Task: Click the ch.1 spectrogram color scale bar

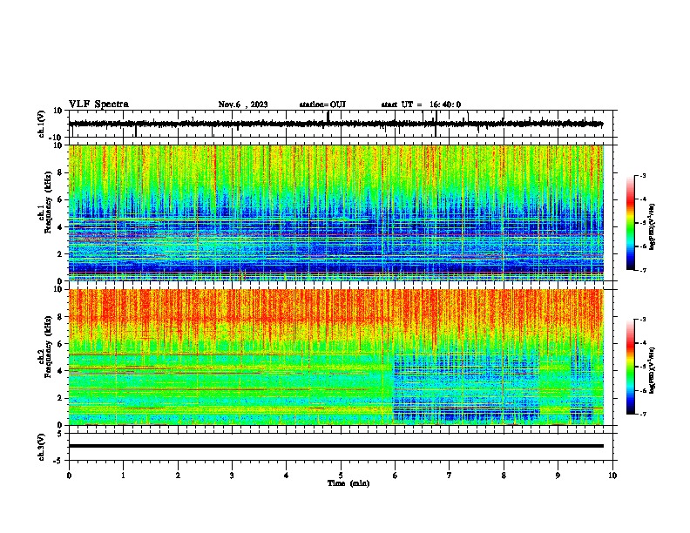Action: coord(630,223)
